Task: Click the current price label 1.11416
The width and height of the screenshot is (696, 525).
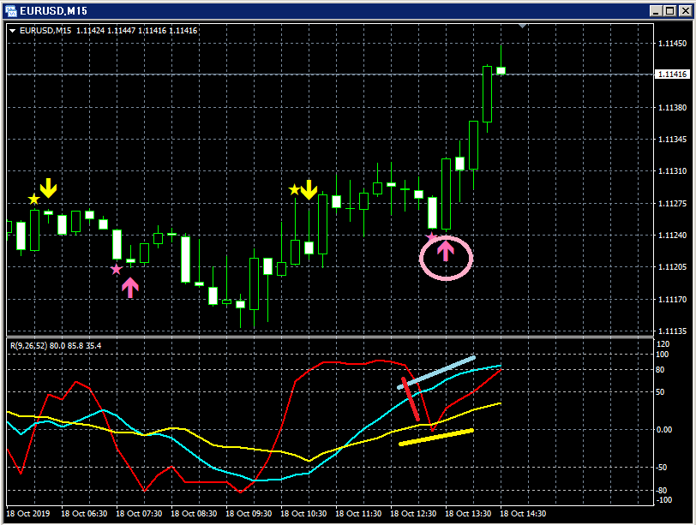Action: 673,74
